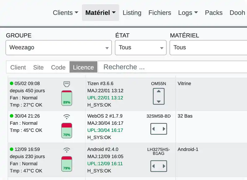
Task: Open the Dooh menu item
Action: [x=237, y=13]
